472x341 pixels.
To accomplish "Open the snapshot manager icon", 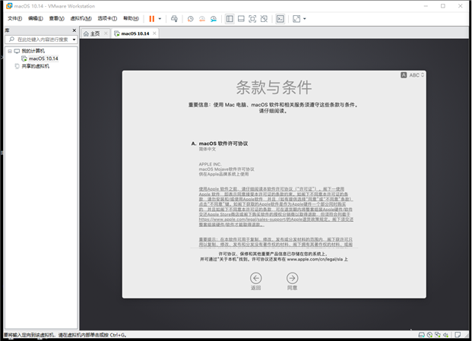I will click(x=214, y=19).
